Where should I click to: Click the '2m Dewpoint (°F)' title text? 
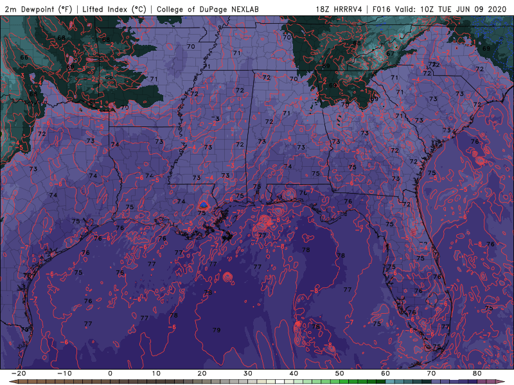(38, 9)
